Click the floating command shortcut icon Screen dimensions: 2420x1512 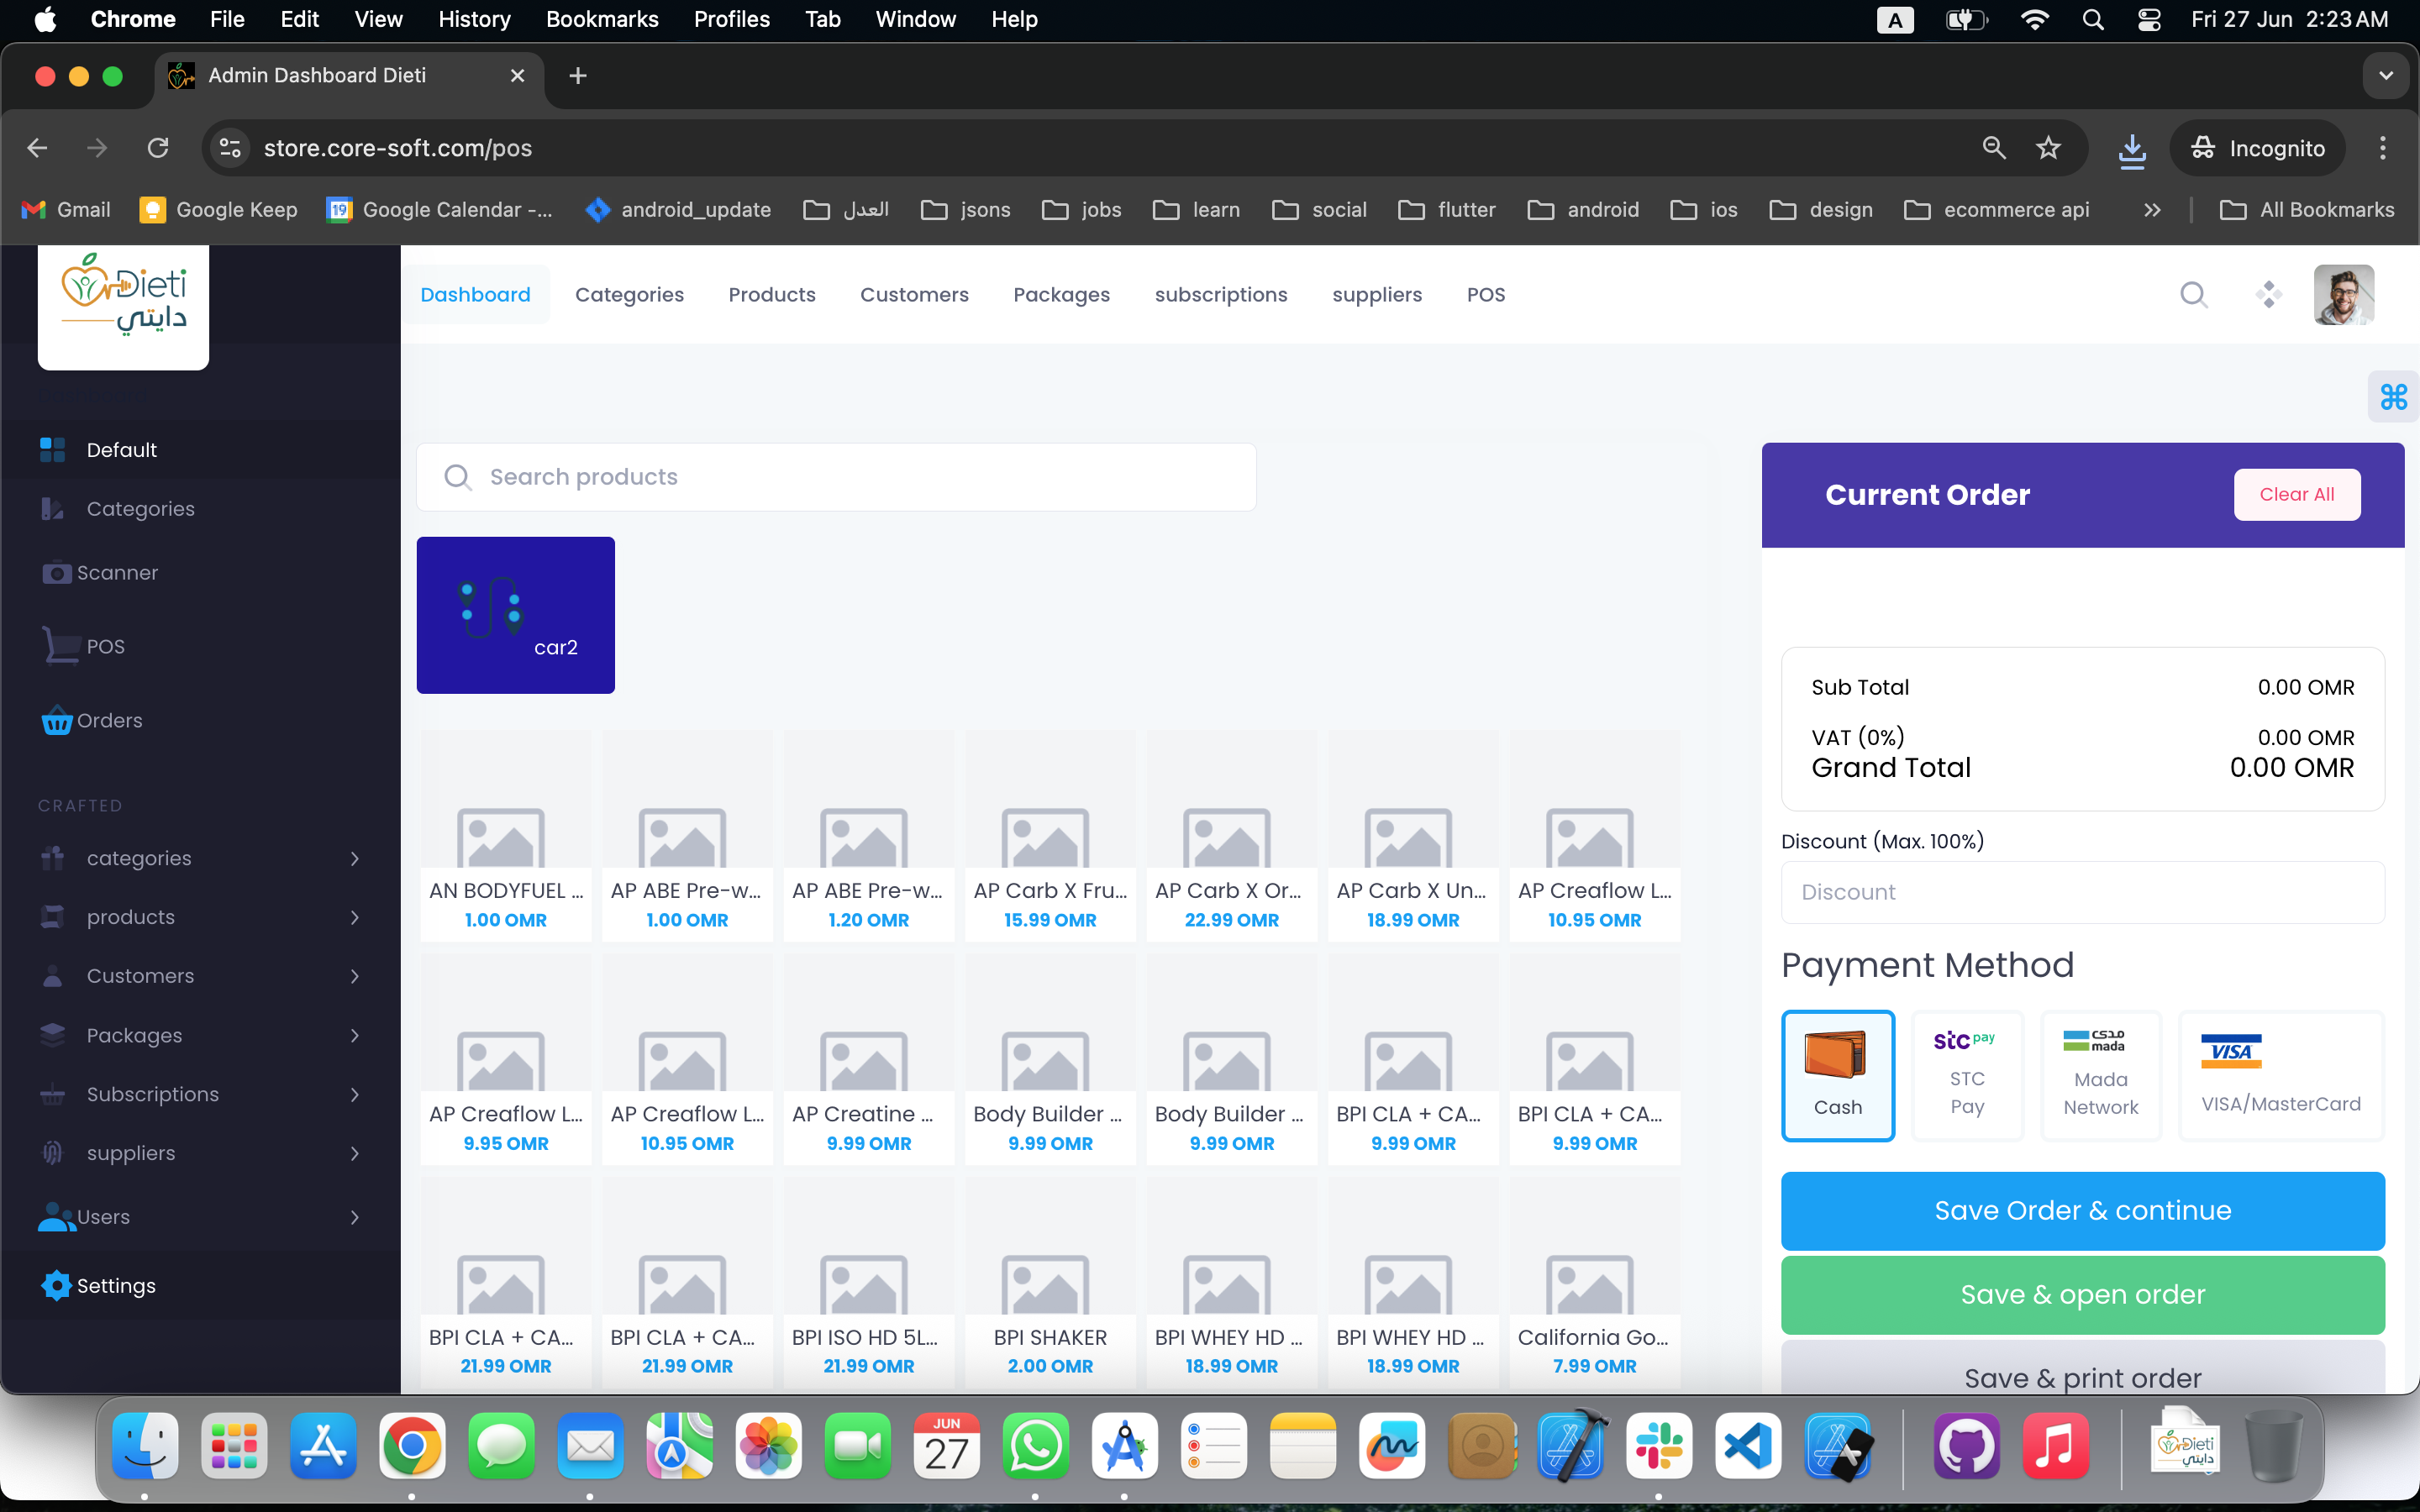(x=2393, y=397)
